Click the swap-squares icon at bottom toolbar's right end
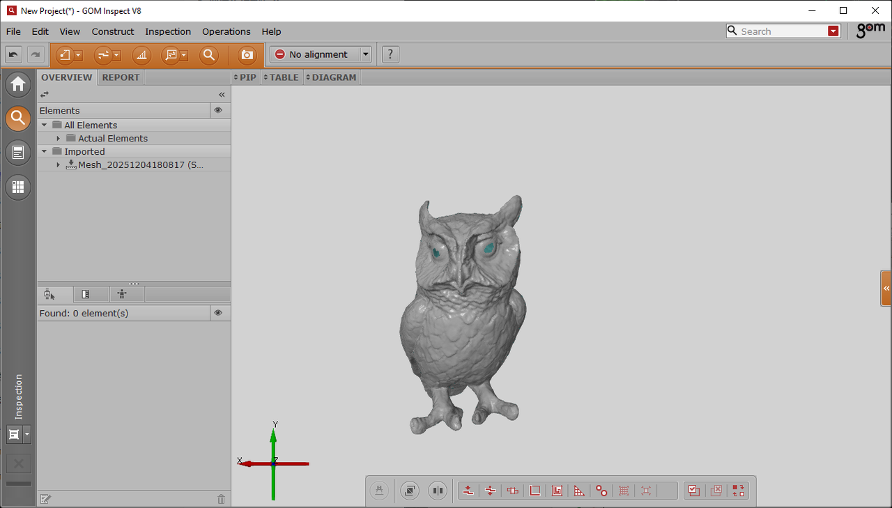 (738, 491)
